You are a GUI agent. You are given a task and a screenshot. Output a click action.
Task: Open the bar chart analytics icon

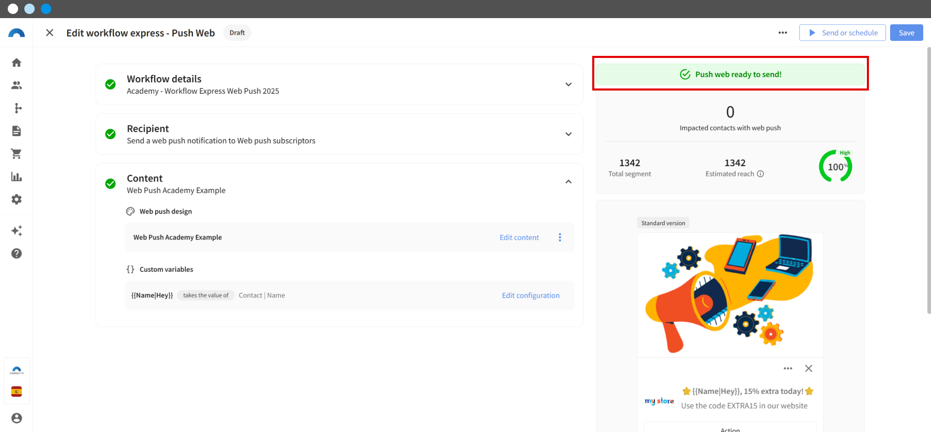point(17,176)
